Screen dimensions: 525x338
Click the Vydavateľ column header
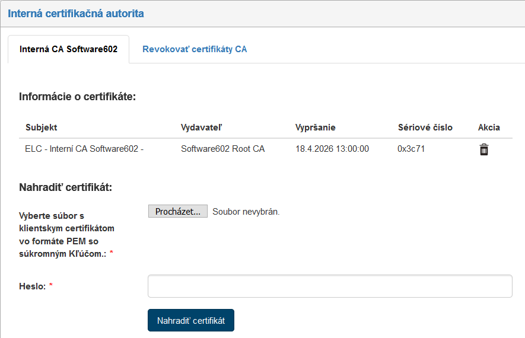pos(205,127)
